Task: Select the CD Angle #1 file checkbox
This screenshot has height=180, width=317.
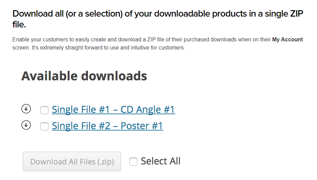Action: (x=44, y=110)
